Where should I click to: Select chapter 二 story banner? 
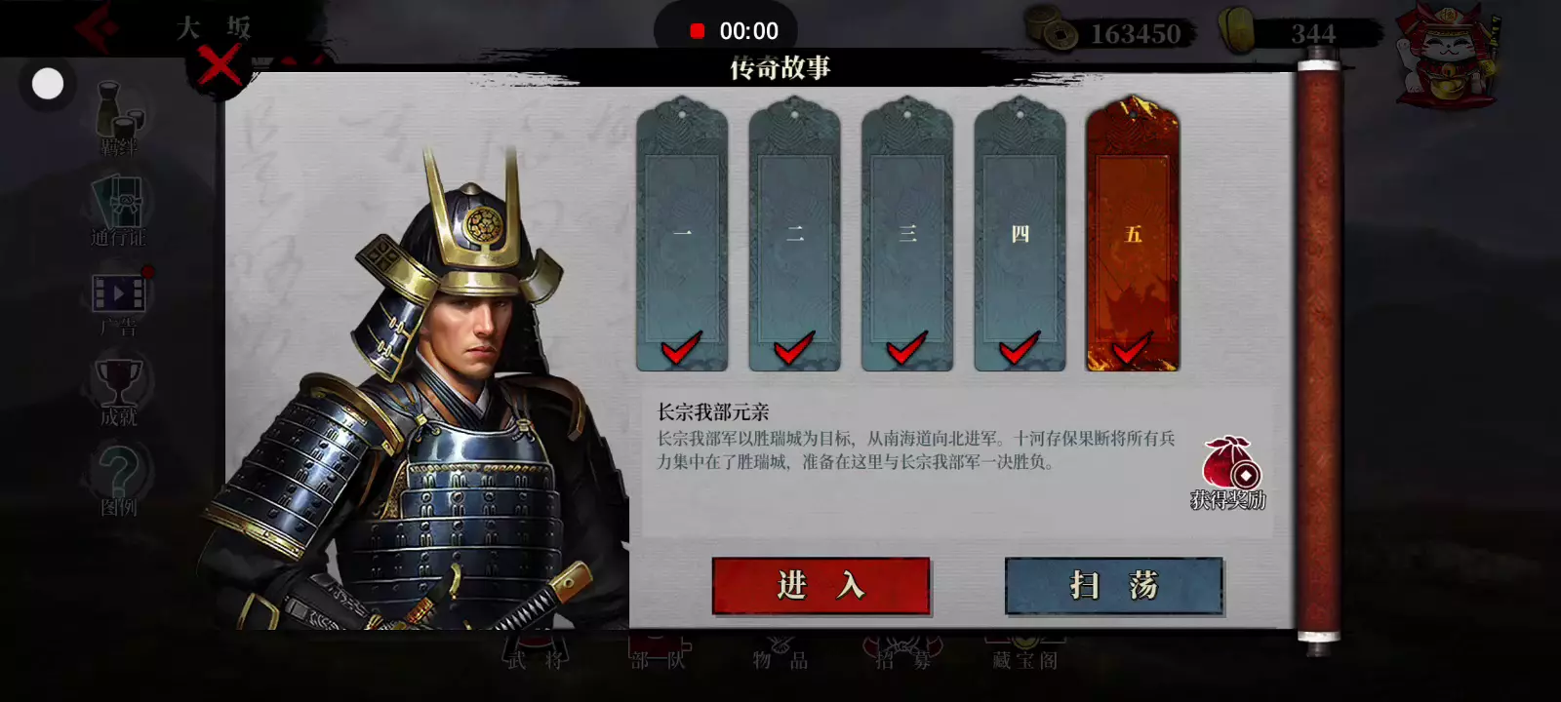click(x=794, y=234)
